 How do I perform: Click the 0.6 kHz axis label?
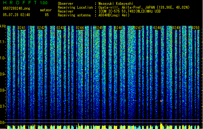pyautogui.click(x=3, y=123)
